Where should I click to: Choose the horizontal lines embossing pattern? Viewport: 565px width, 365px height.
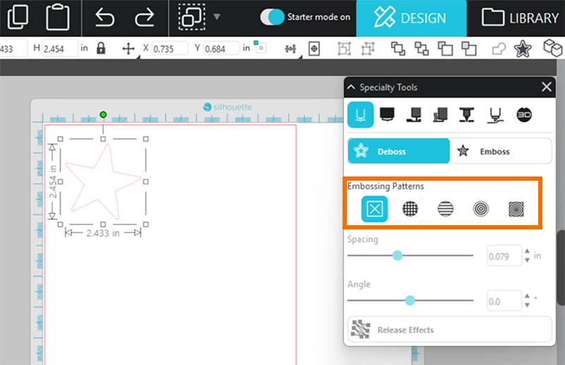point(445,208)
